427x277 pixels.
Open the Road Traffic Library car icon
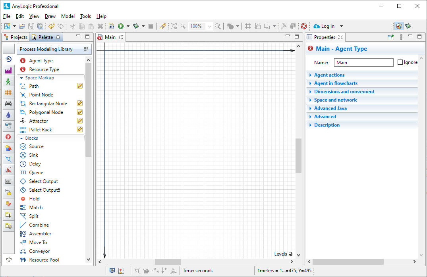coord(8,104)
